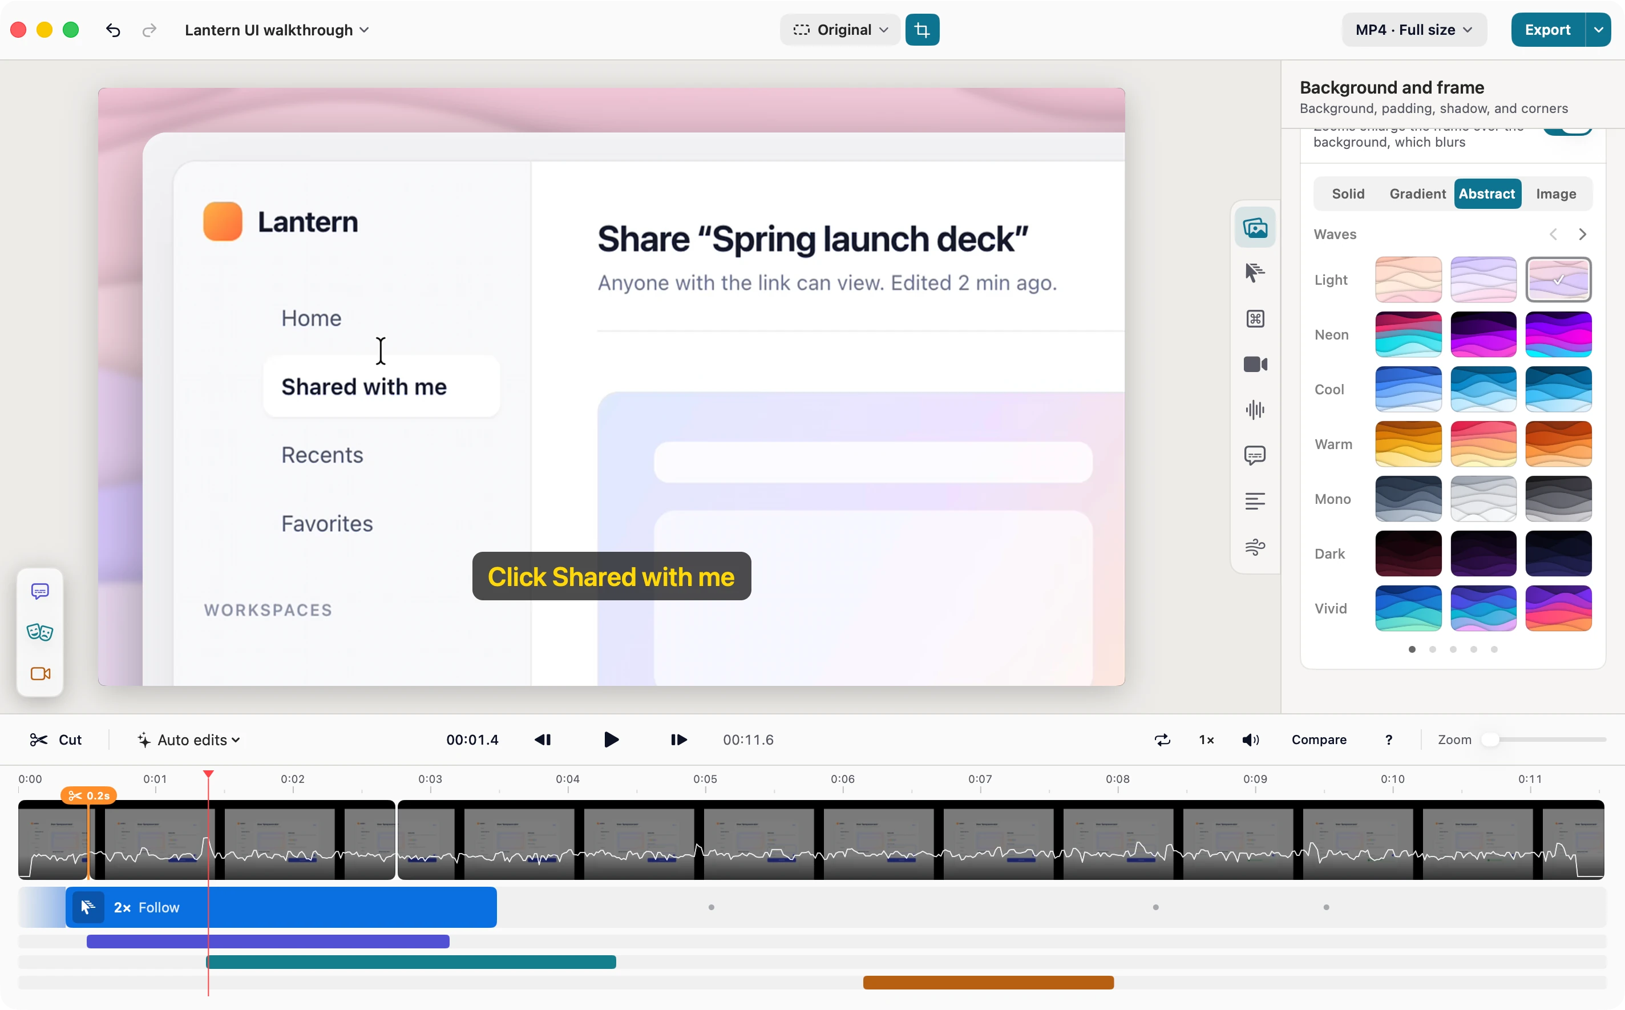Switch to the Gradient background tab
Screen dimensions: 1625x1010
tap(1417, 193)
